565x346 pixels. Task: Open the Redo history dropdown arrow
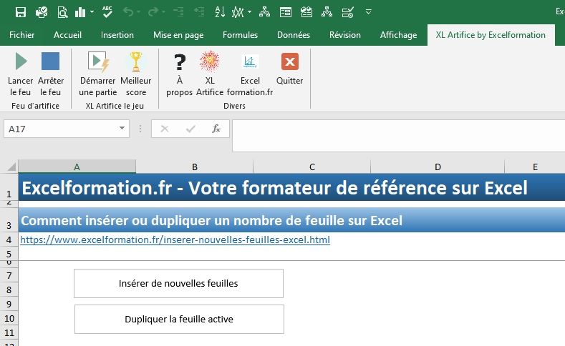pyautogui.click(x=163, y=12)
